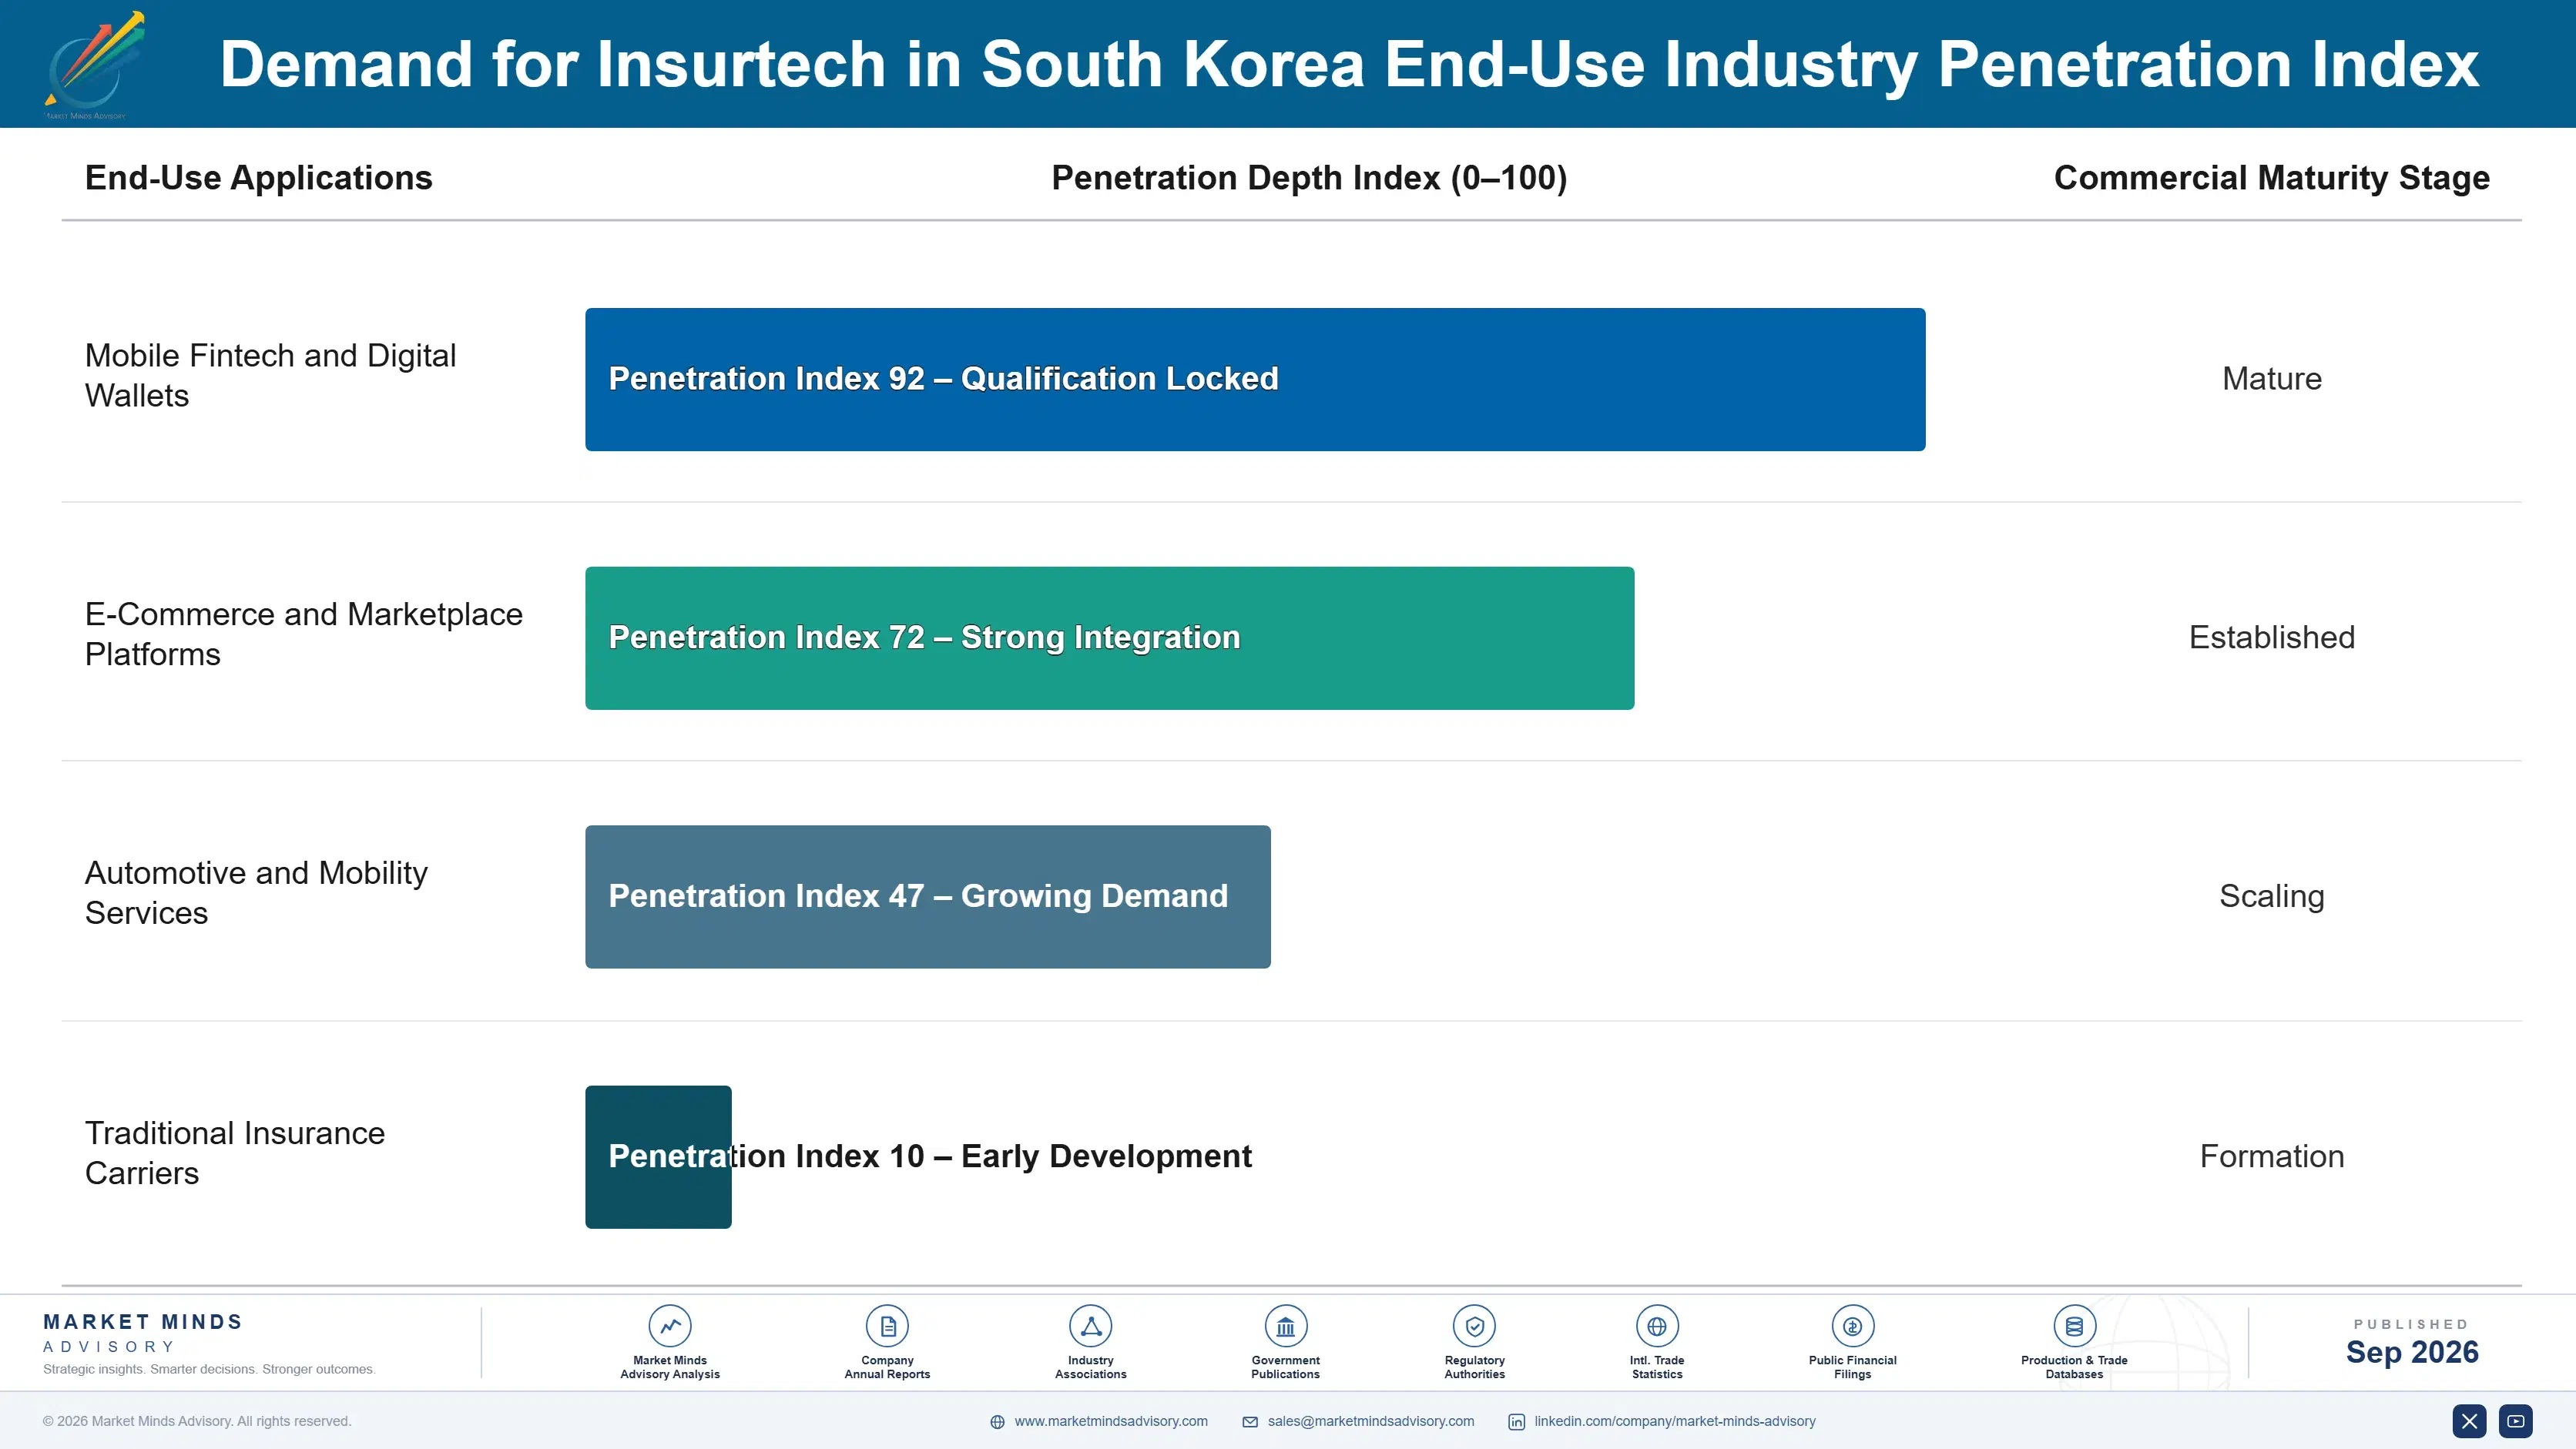
Task: Click the Company Annual Reports document icon
Action: [x=887, y=1326]
